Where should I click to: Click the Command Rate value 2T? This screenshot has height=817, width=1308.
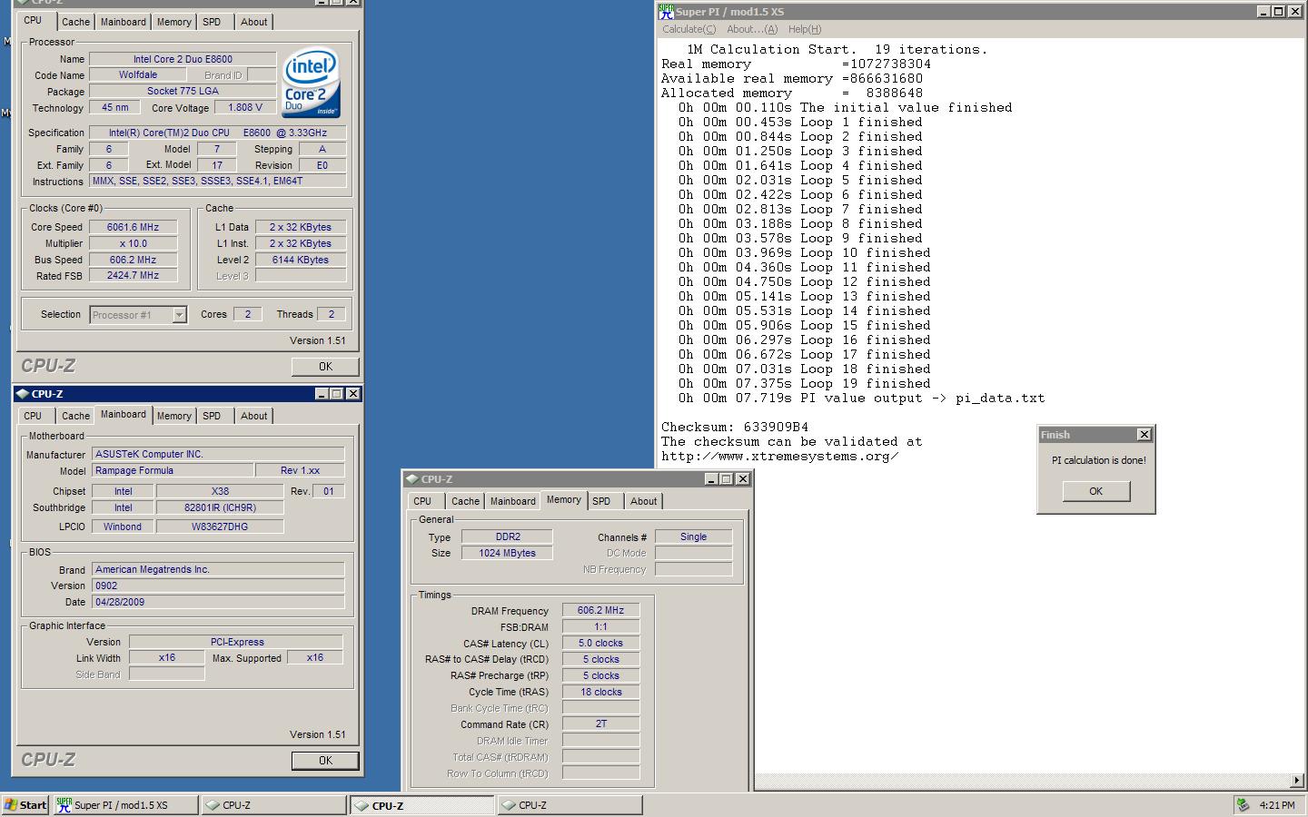pos(600,725)
